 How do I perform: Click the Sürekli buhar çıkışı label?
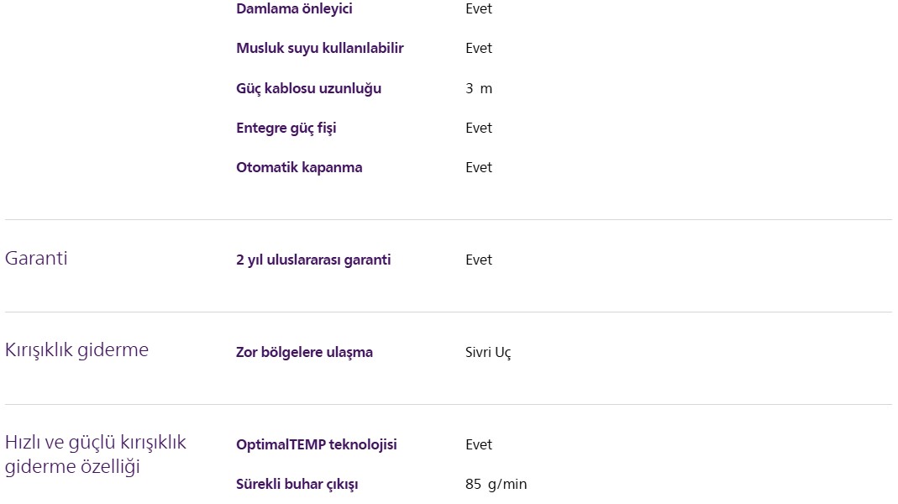click(x=297, y=484)
